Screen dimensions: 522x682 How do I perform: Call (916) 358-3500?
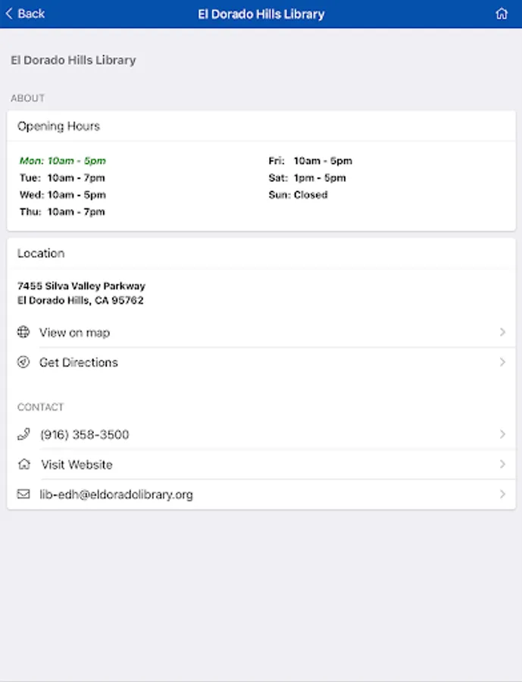click(84, 434)
